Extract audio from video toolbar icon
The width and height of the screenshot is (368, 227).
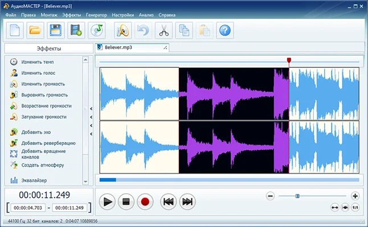76,30
